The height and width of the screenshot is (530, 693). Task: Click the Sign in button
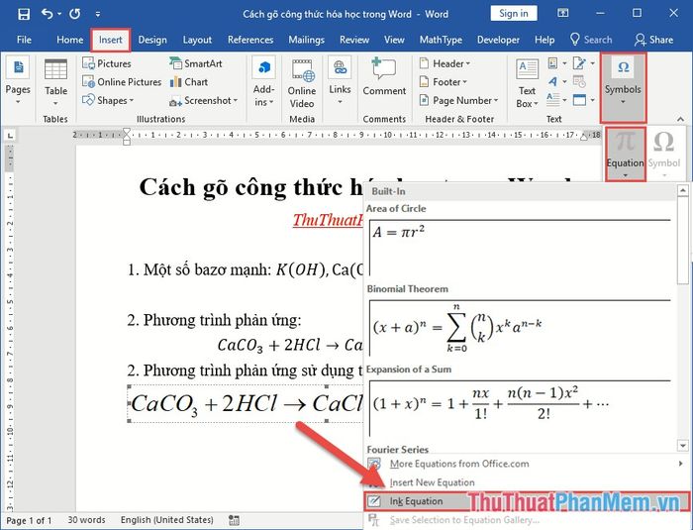[514, 13]
